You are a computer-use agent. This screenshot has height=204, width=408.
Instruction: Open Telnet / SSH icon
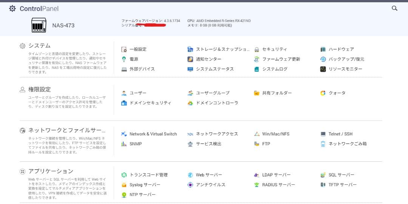pos(323,134)
